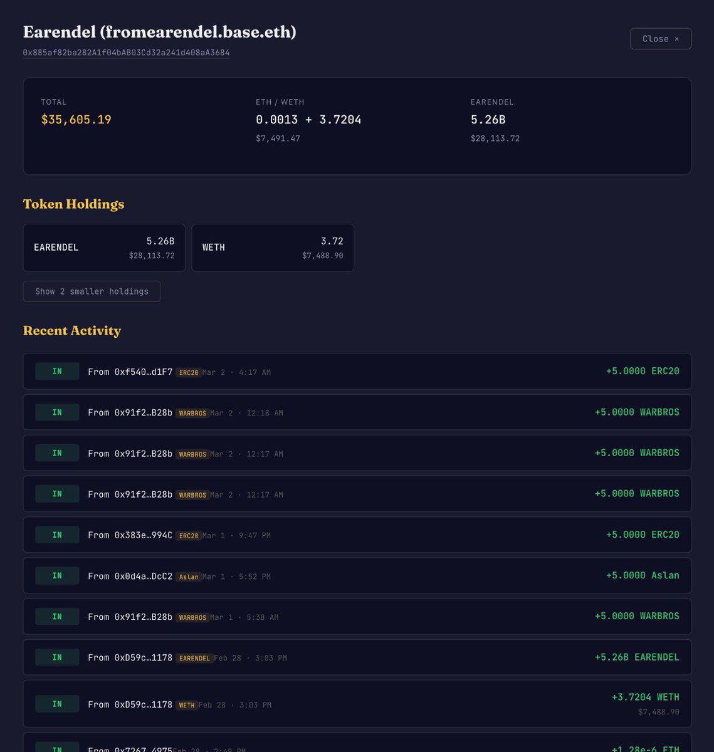Click wallet address 0x885af82ba282A1f04bAB03Cd32a241d408aA3684
The height and width of the screenshot is (752, 714).
pyautogui.click(x=126, y=53)
